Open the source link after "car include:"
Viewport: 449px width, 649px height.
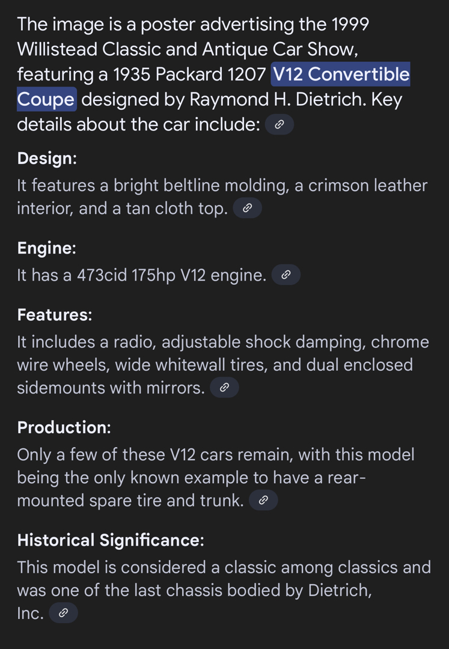pos(279,124)
